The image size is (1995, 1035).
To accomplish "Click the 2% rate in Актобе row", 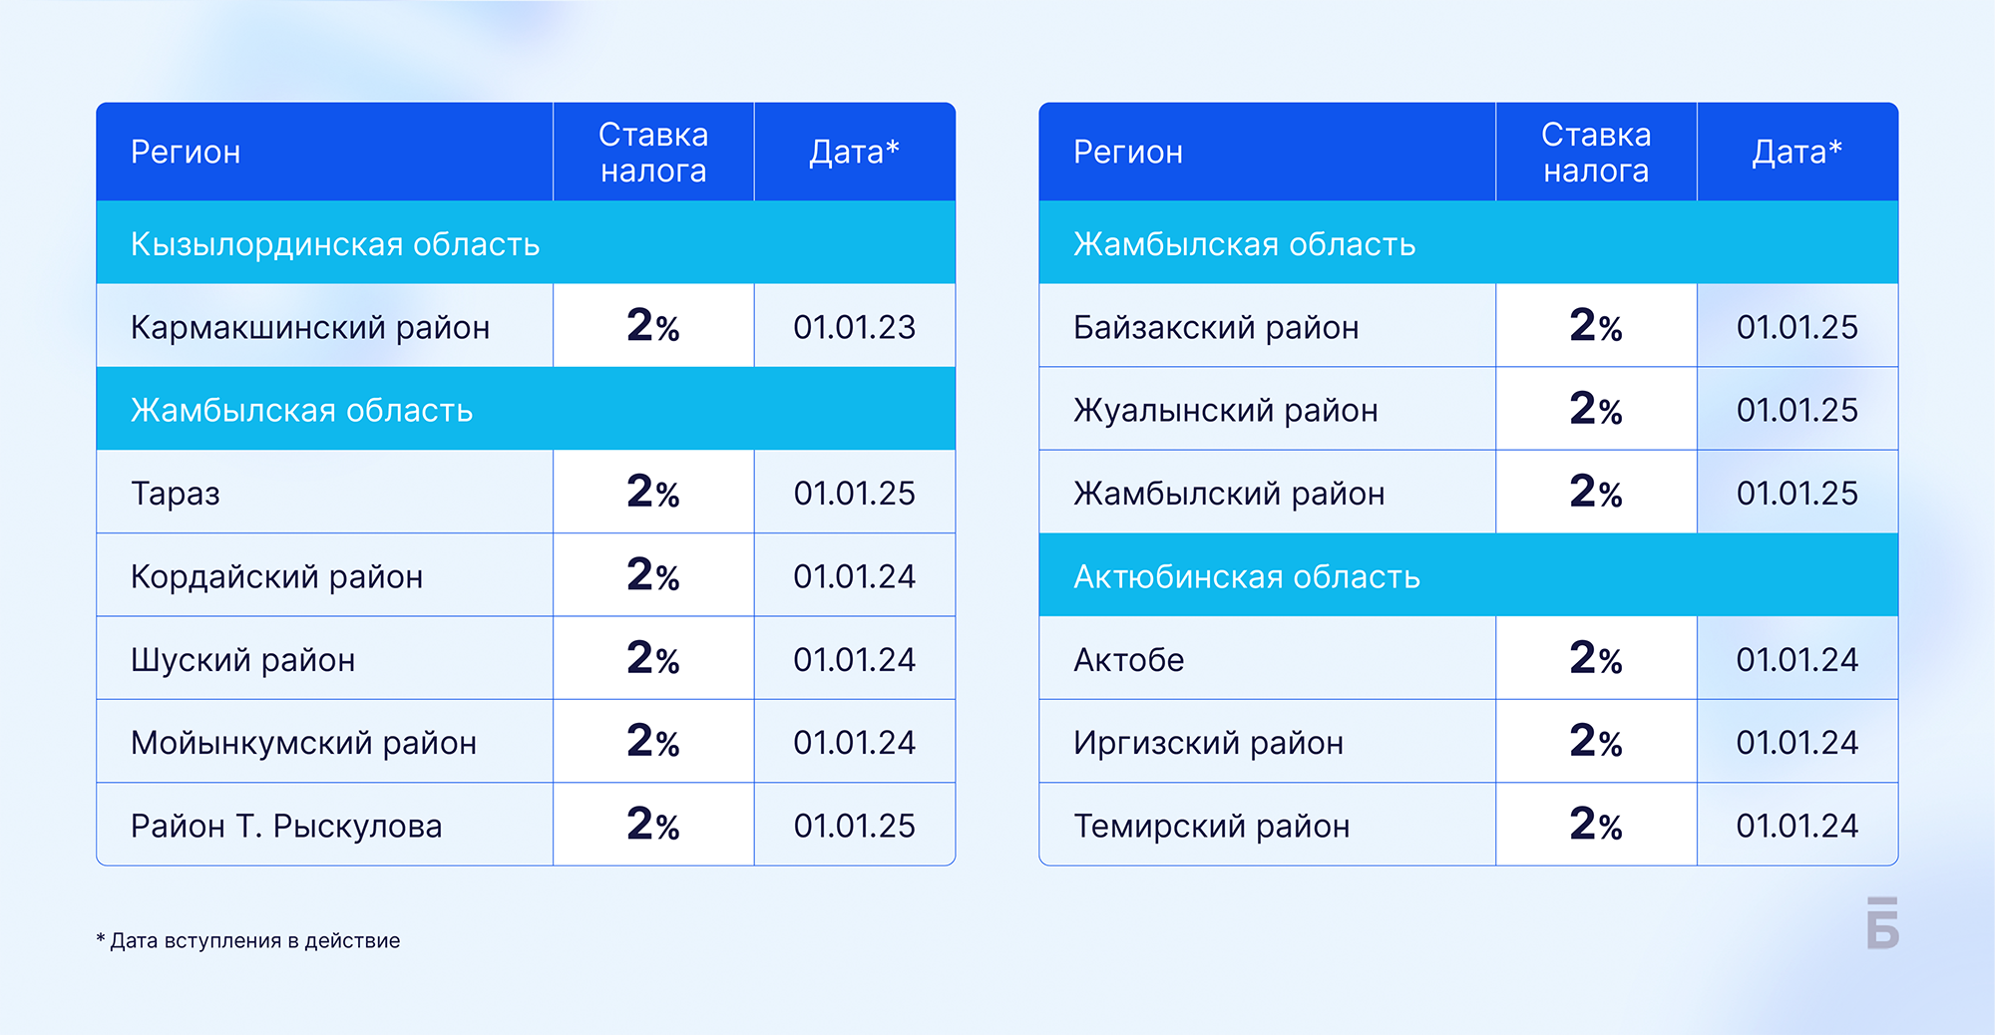I will (1596, 658).
